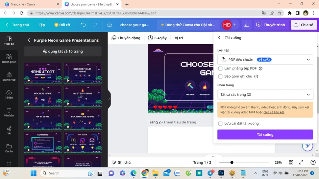Click the back arrow beside Tải xuống

tap(220, 38)
